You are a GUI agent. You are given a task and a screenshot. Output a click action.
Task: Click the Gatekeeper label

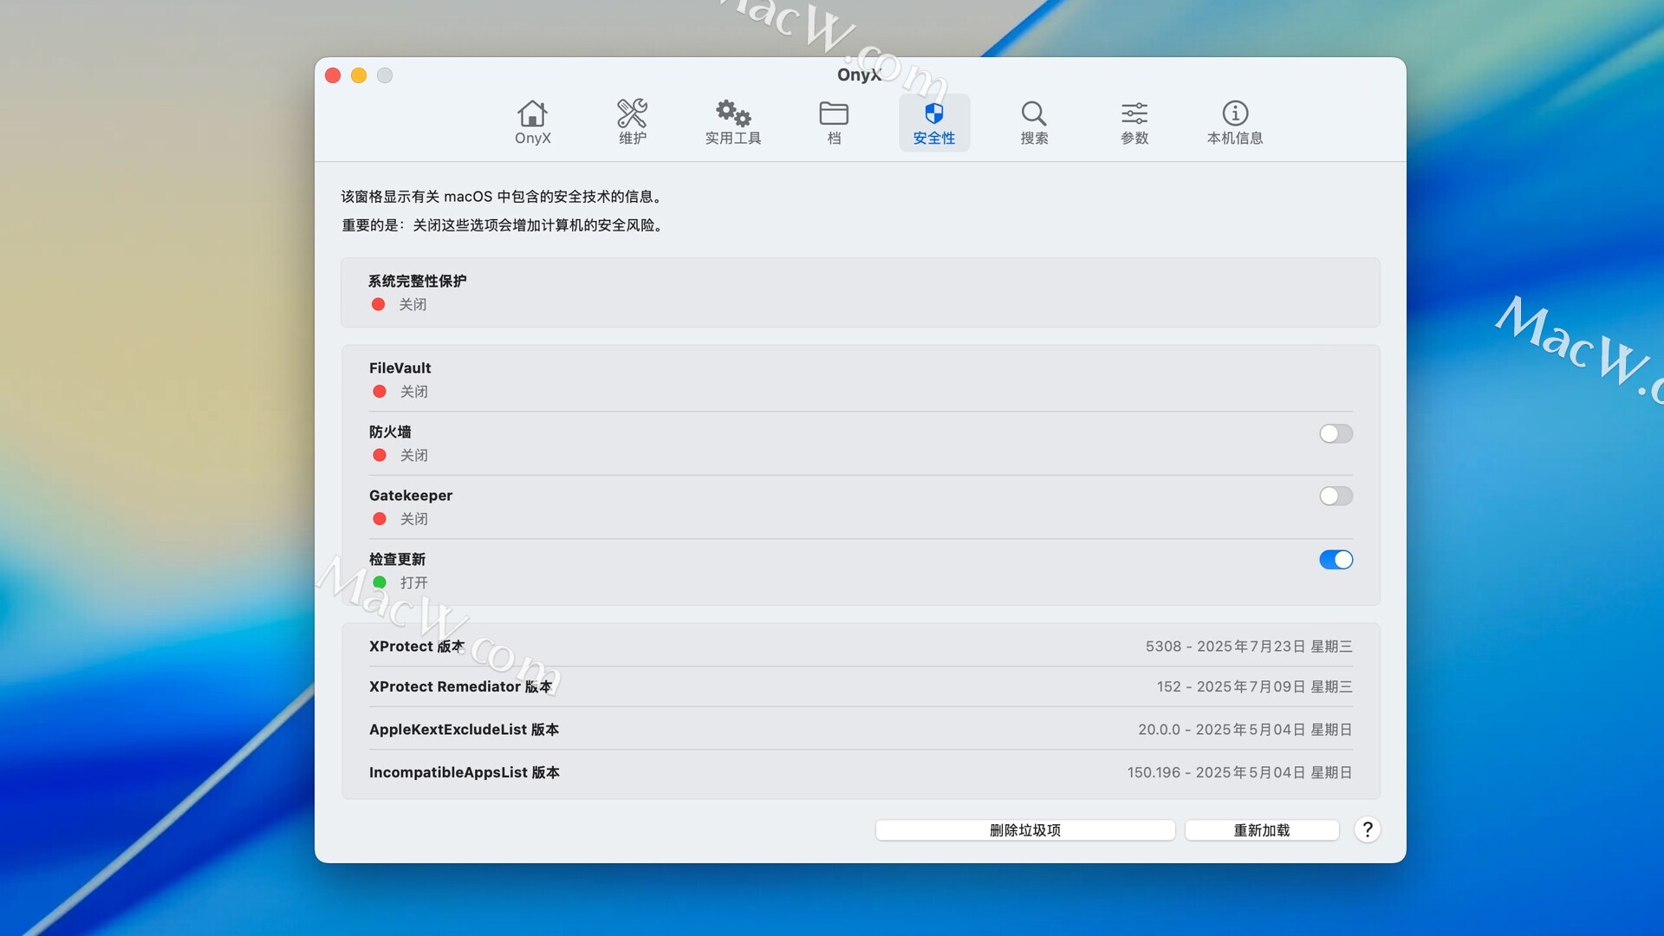411,495
